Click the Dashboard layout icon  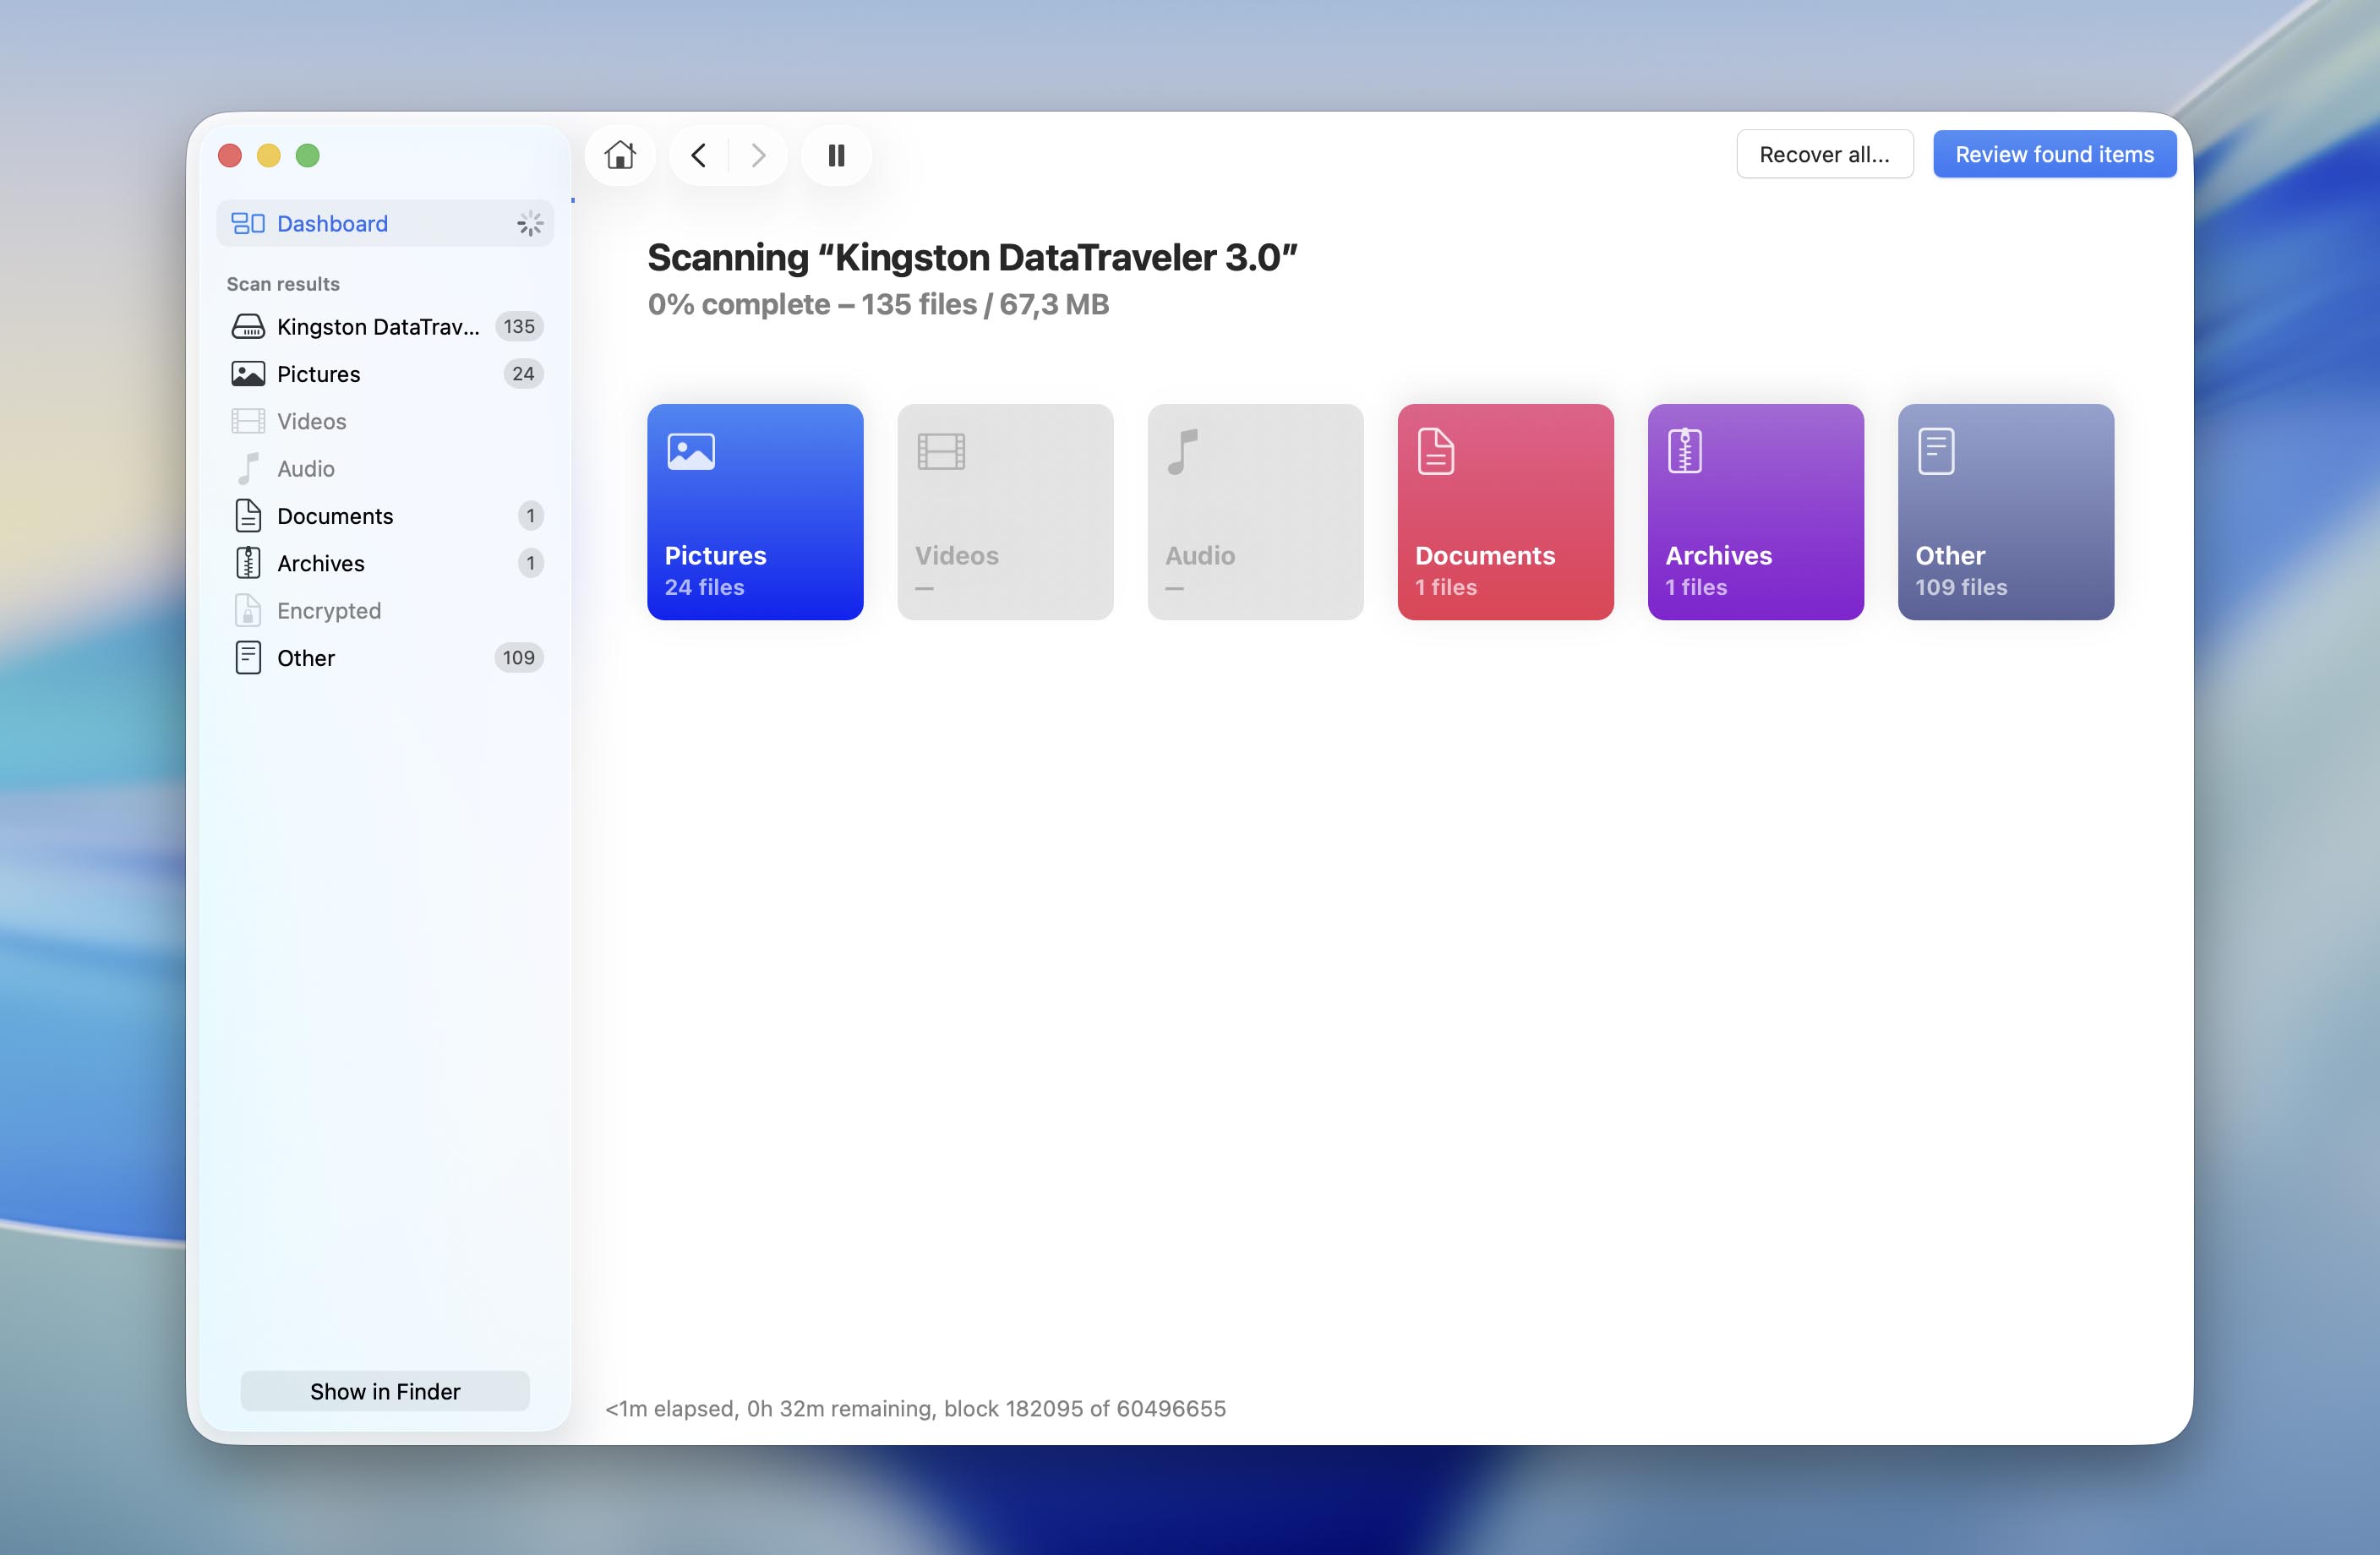tap(248, 223)
